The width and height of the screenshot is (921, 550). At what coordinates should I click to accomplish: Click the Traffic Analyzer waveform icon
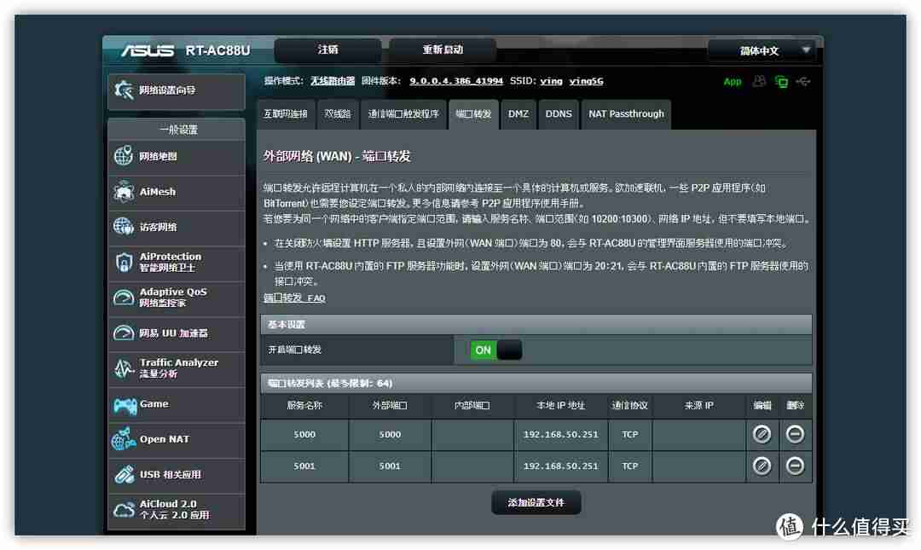[x=124, y=368]
